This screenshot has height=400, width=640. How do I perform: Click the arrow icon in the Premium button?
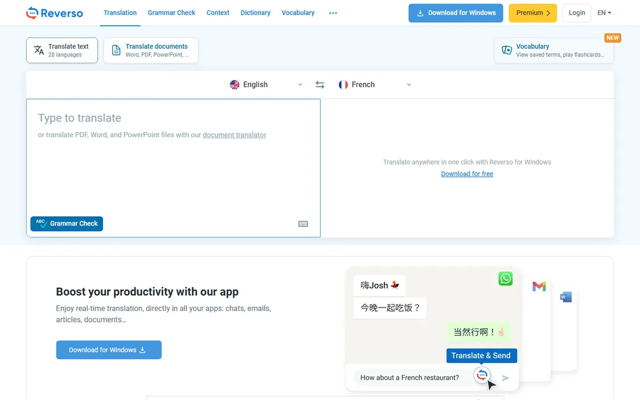click(548, 13)
